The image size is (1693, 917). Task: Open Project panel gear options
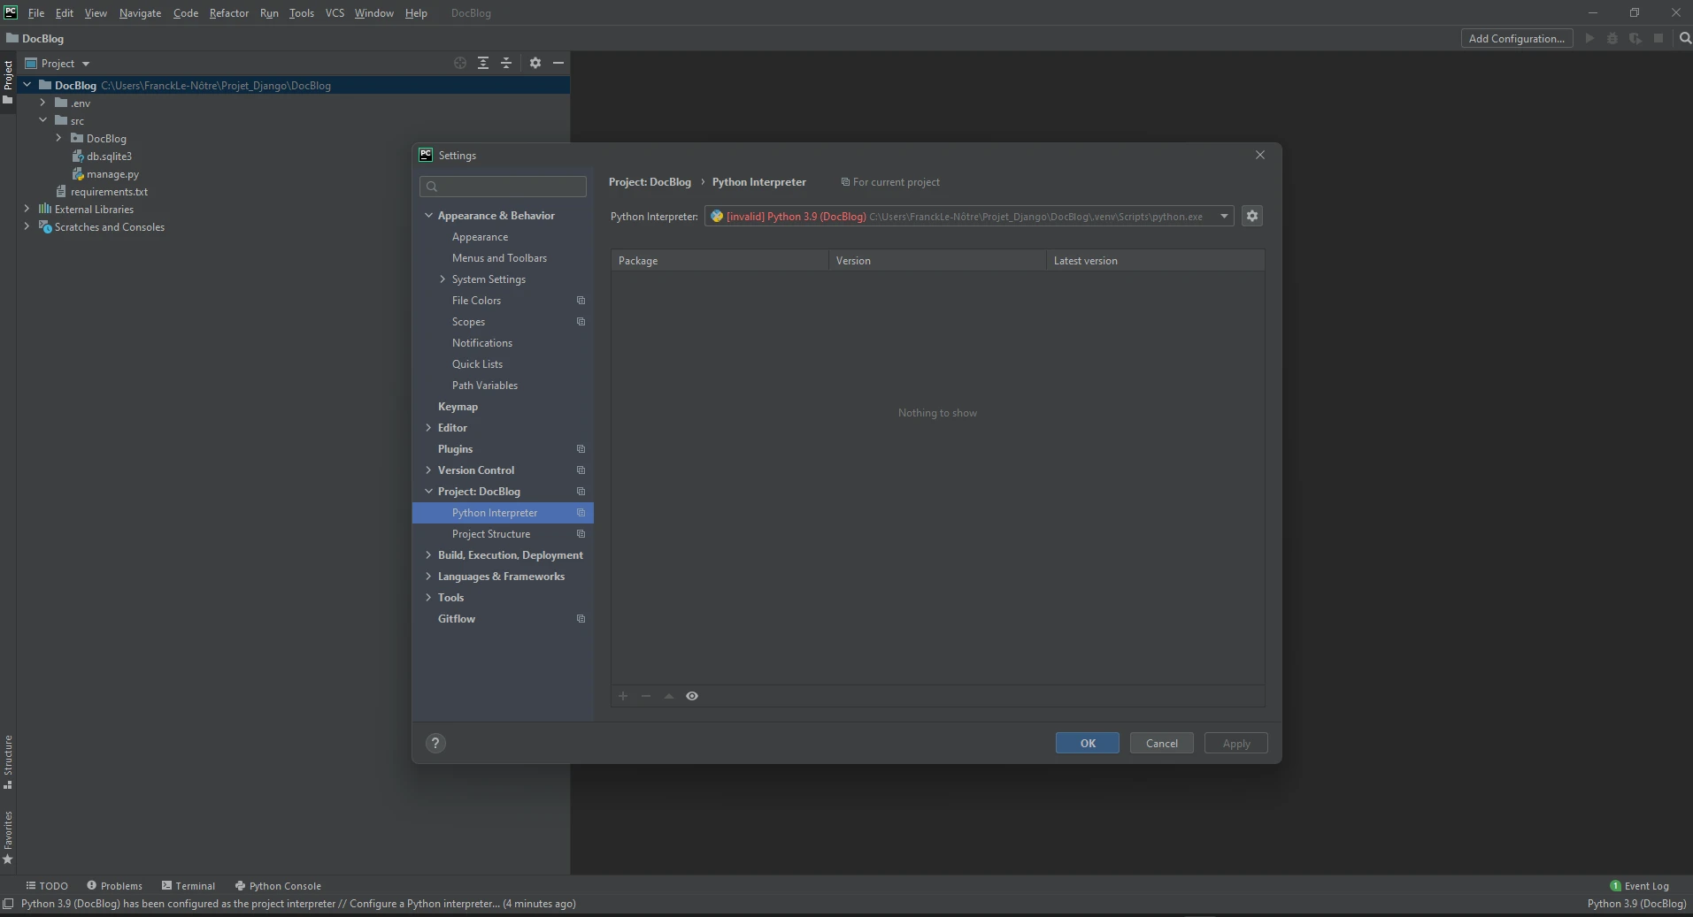tap(535, 63)
